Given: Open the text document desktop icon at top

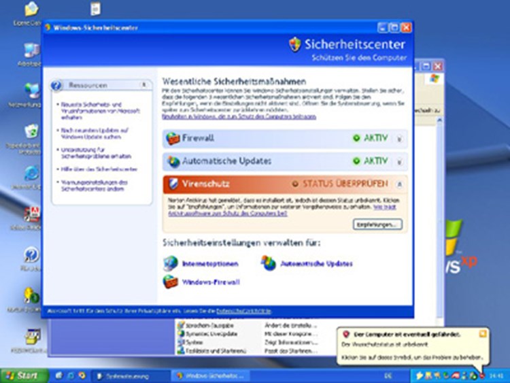Looking at the screenshot, I should point(95,9).
